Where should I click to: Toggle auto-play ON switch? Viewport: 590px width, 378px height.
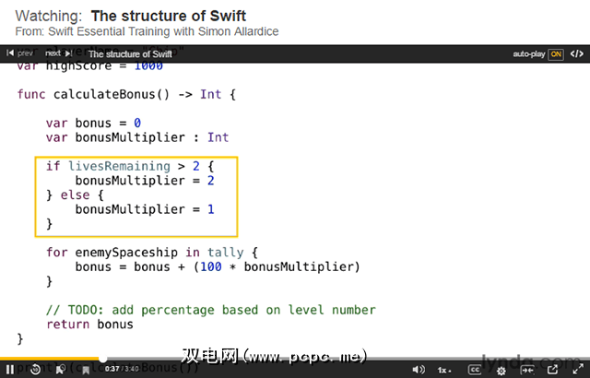tap(556, 54)
